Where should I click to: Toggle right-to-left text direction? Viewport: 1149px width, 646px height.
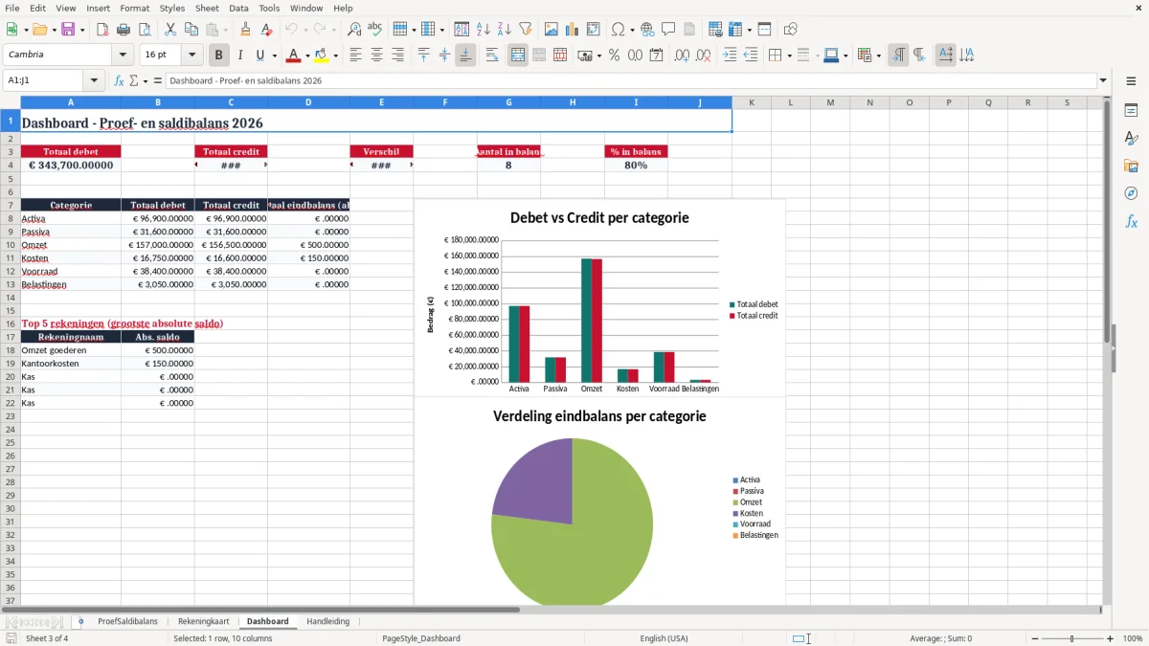[x=919, y=56]
